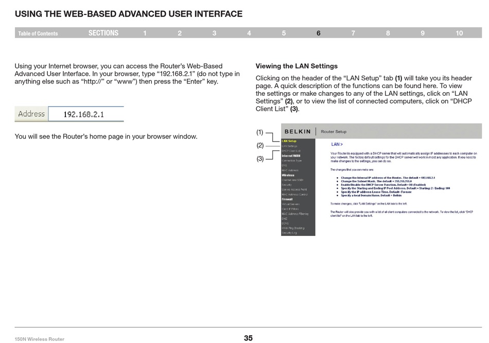Open MAC Address Filtering in sidebar

[x=295, y=214]
